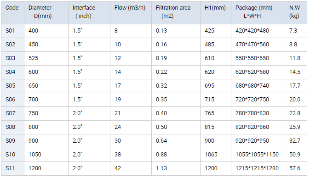Click the Interface (inch) column header
The width and height of the screenshot is (310, 178).
click(x=89, y=13)
